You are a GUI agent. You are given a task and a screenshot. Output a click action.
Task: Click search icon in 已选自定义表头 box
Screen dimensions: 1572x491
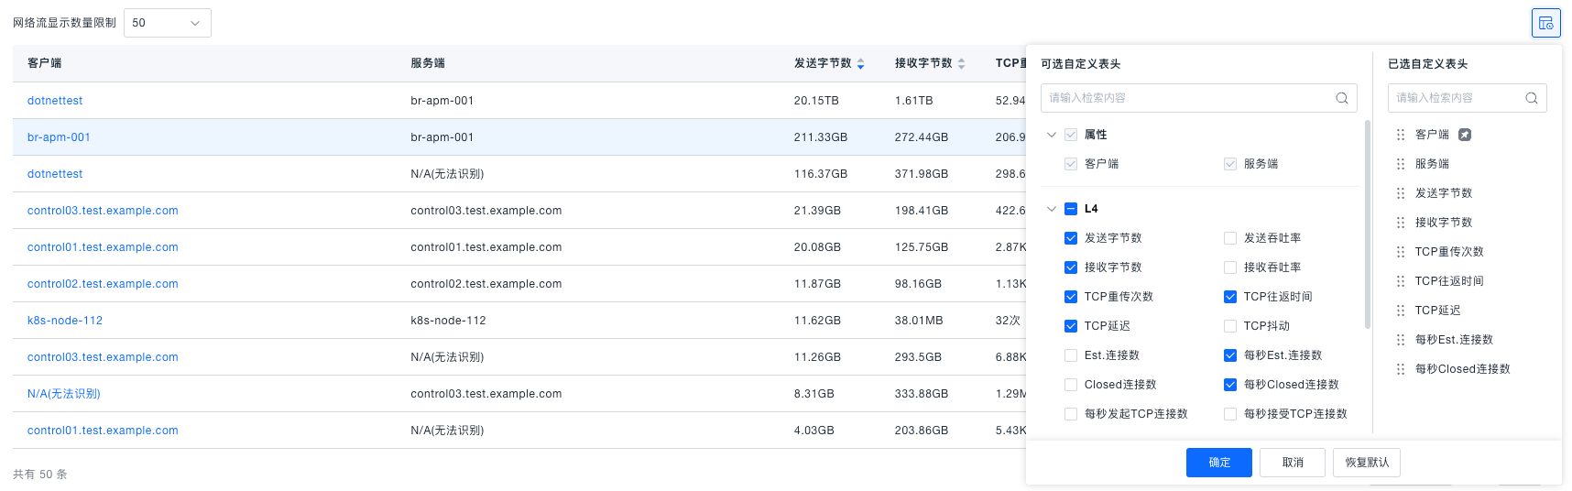1531,98
